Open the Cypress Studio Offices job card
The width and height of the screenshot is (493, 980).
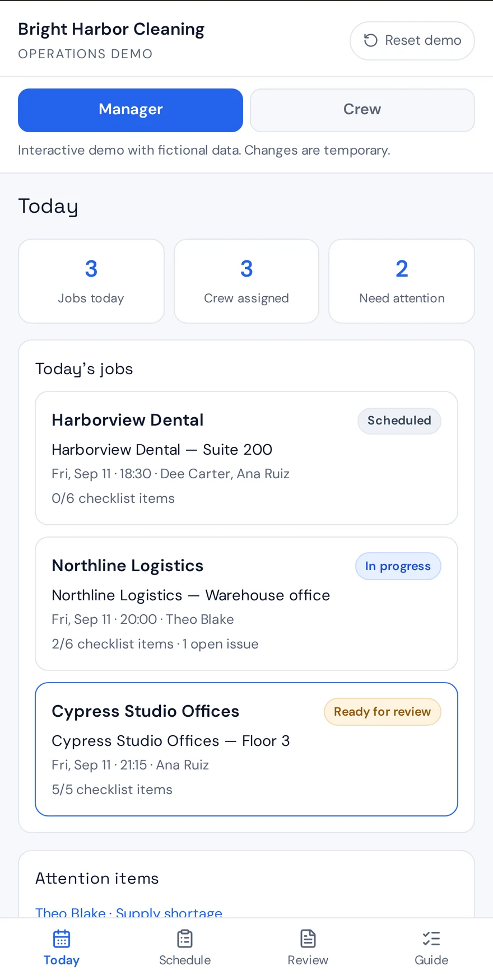246,749
